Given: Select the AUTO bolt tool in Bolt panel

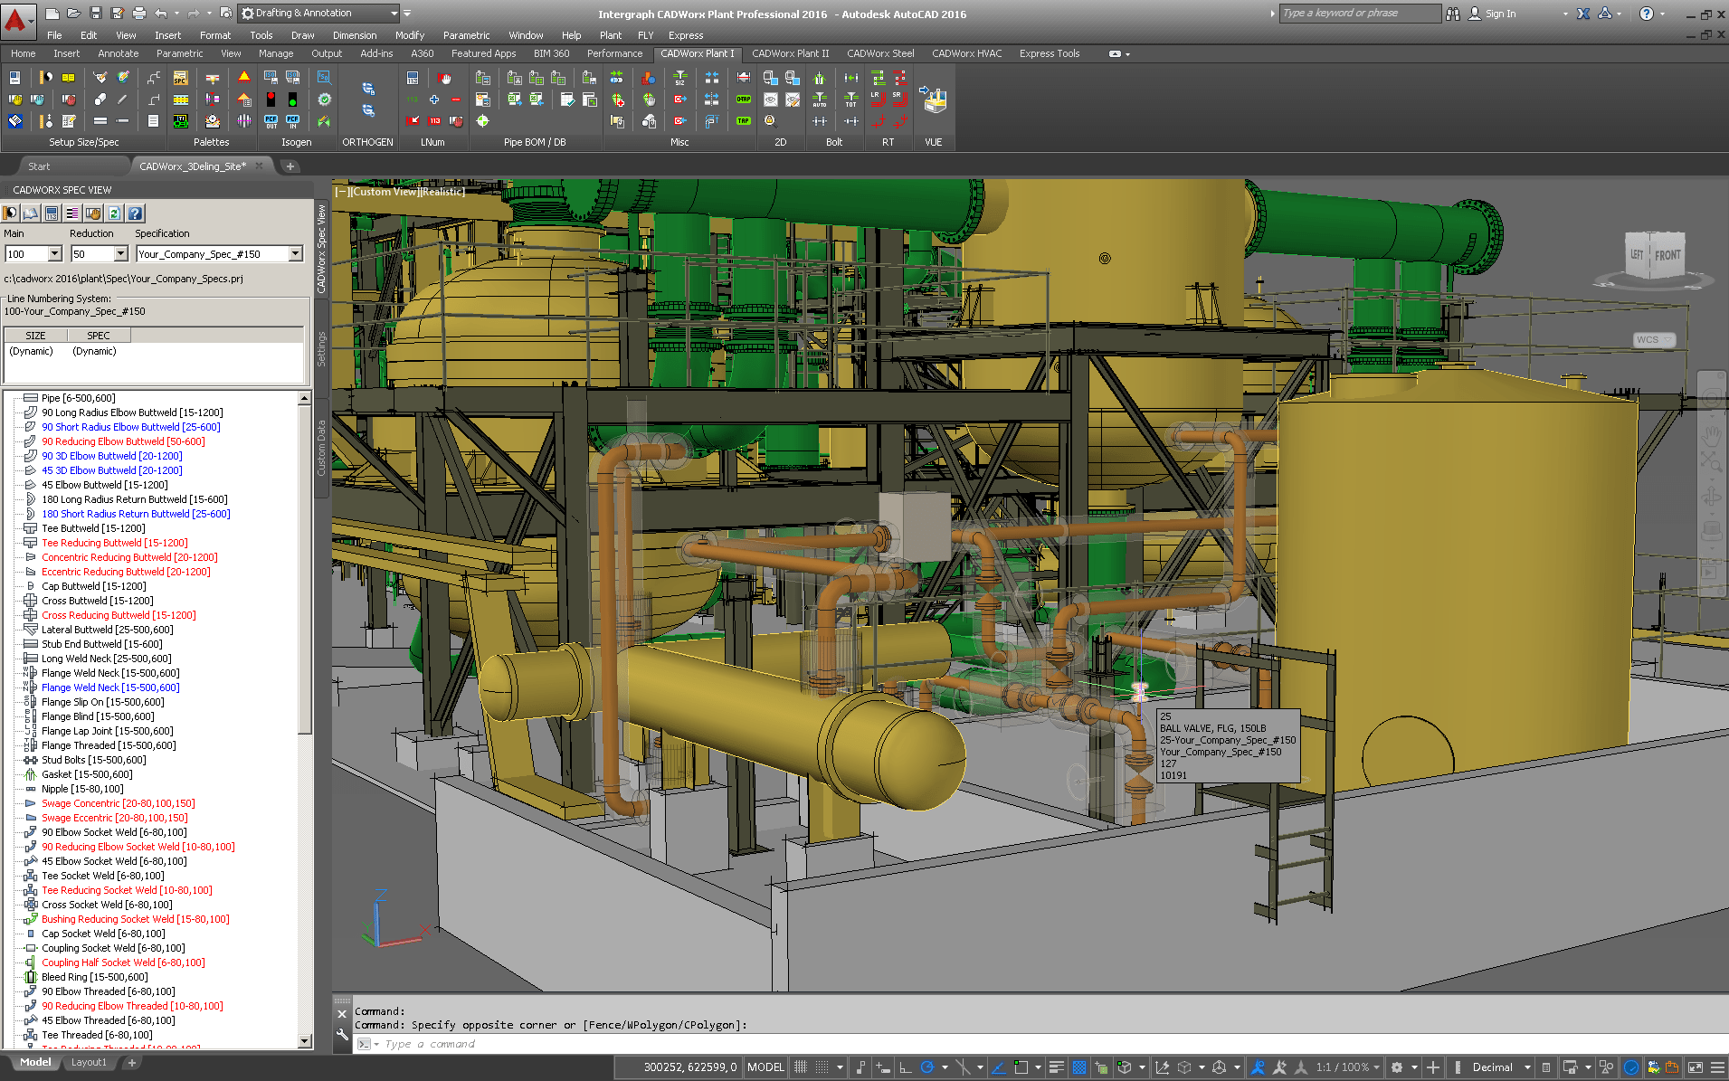Looking at the screenshot, I should 820,101.
